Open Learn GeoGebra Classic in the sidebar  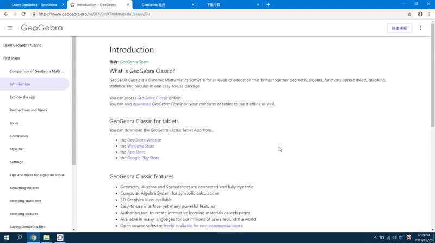coord(22,45)
